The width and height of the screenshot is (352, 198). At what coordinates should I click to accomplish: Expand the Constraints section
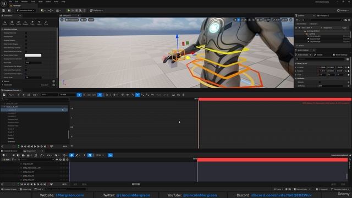pos(2,85)
